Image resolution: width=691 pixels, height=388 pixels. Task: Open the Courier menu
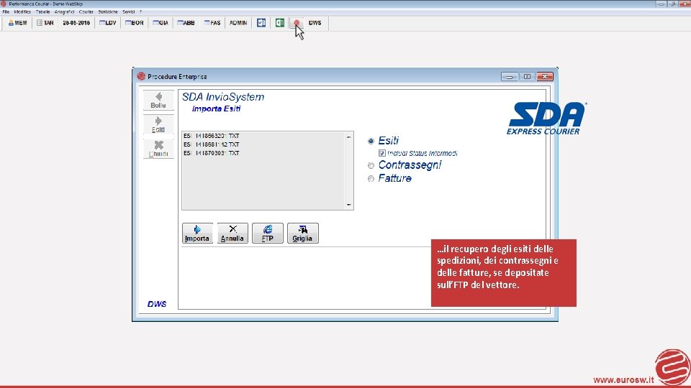point(86,12)
